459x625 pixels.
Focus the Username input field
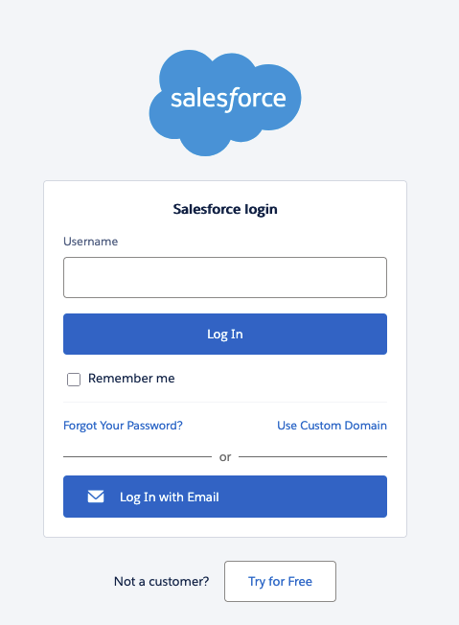225,277
